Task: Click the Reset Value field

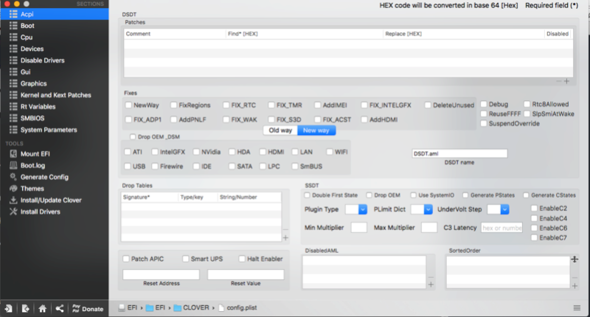Action: 246,274
